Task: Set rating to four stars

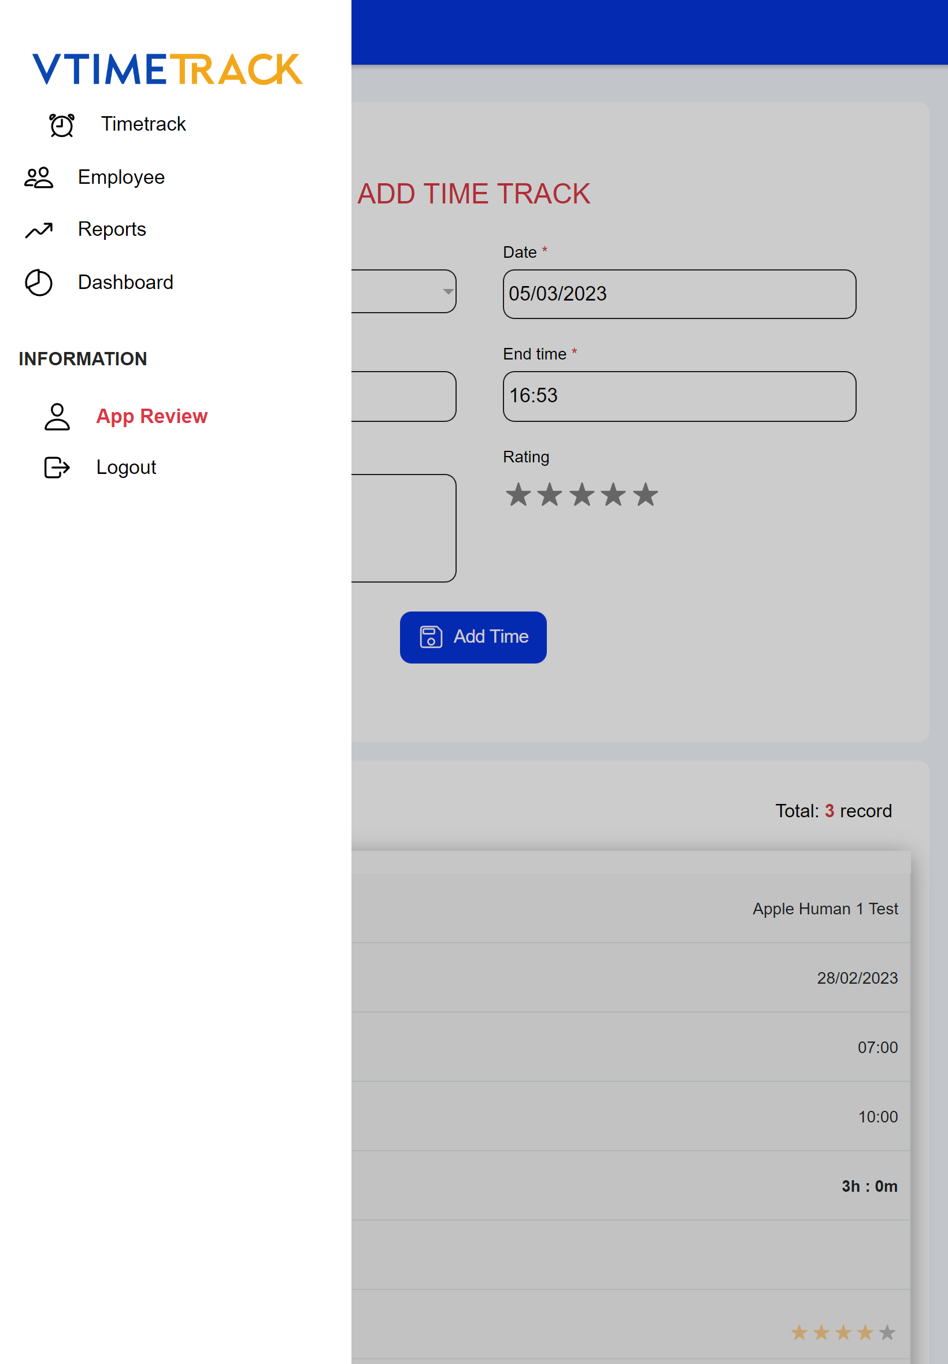Action: pos(613,495)
